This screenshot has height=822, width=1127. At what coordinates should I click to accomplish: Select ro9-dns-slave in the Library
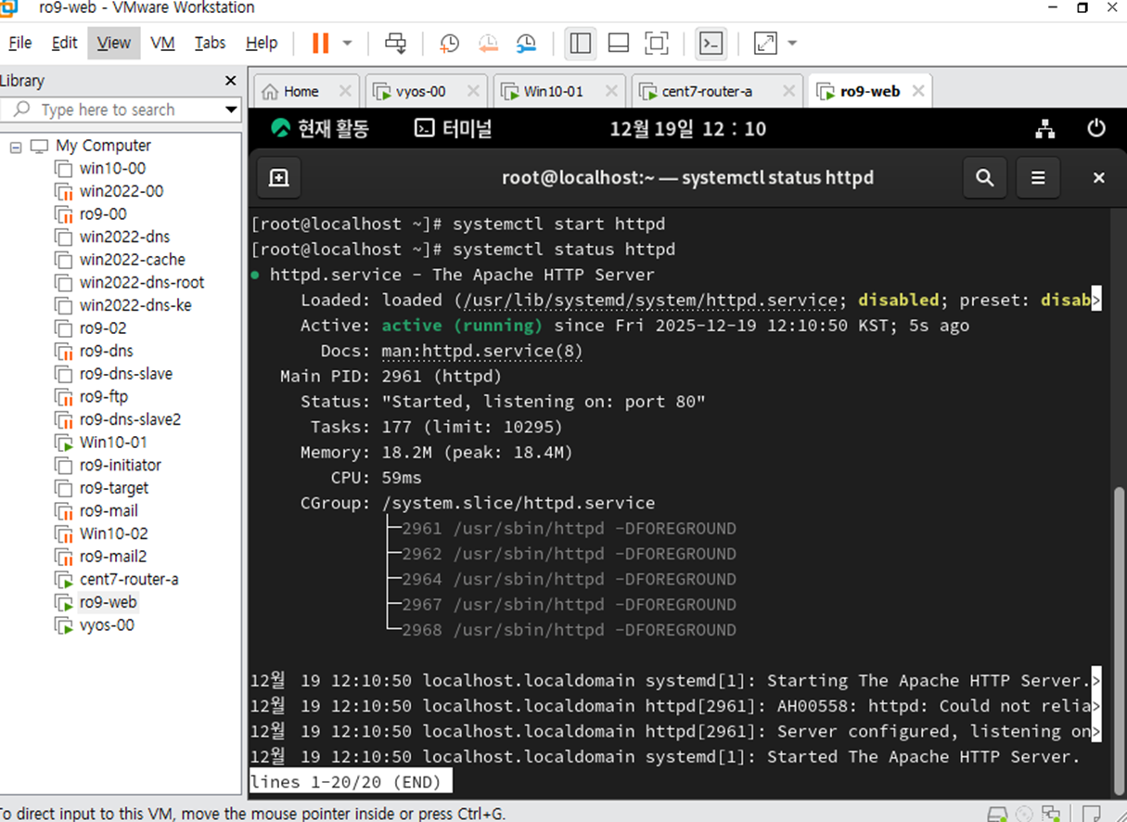tap(126, 374)
